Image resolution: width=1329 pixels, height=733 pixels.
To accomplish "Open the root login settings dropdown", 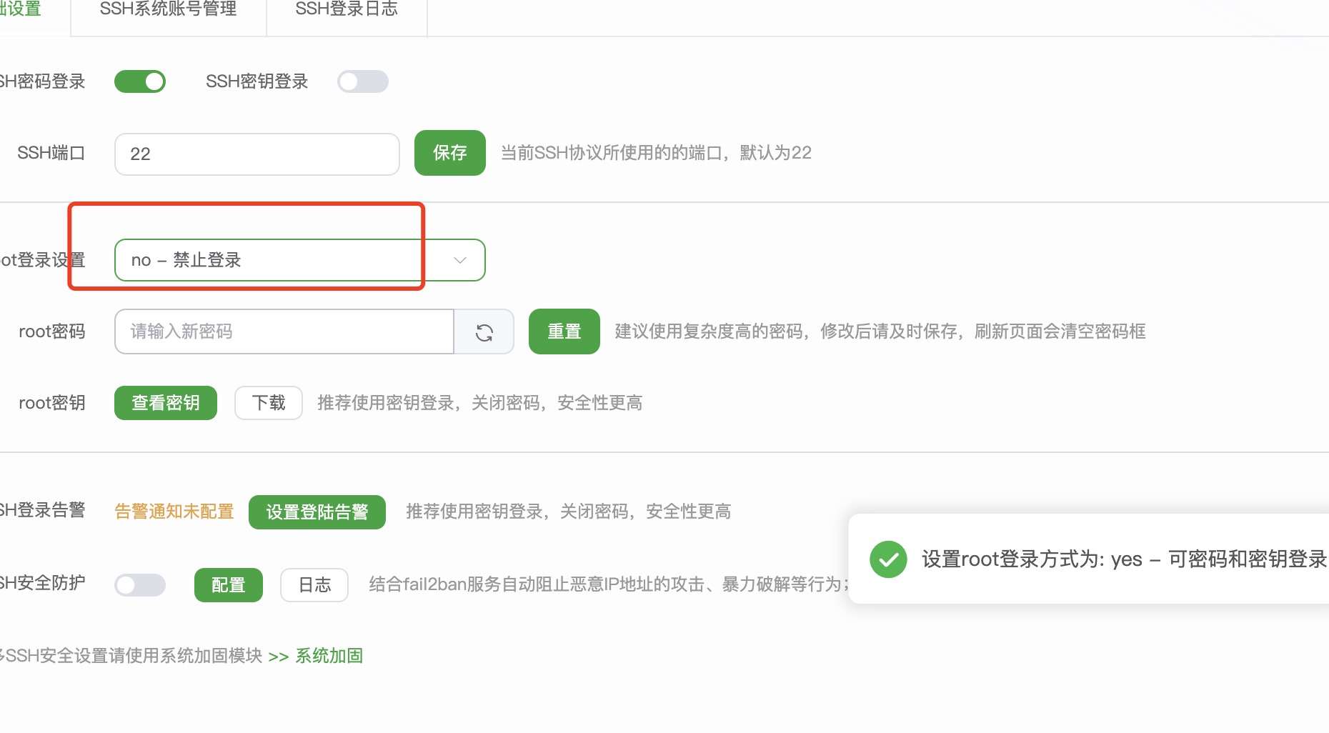I will click(286, 260).
